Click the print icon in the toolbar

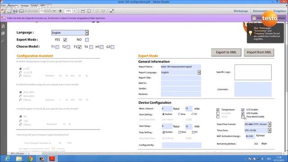pyautogui.click(x=15, y=11)
